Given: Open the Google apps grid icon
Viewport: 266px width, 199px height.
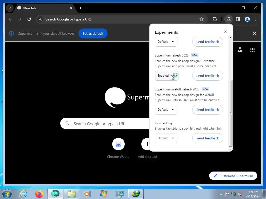Looking at the screenshot, I should tap(252, 49).
